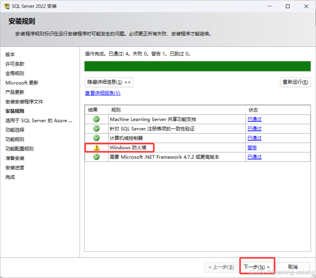
Task: Open 查看详细报表(V) link
Action: coord(103,93)
